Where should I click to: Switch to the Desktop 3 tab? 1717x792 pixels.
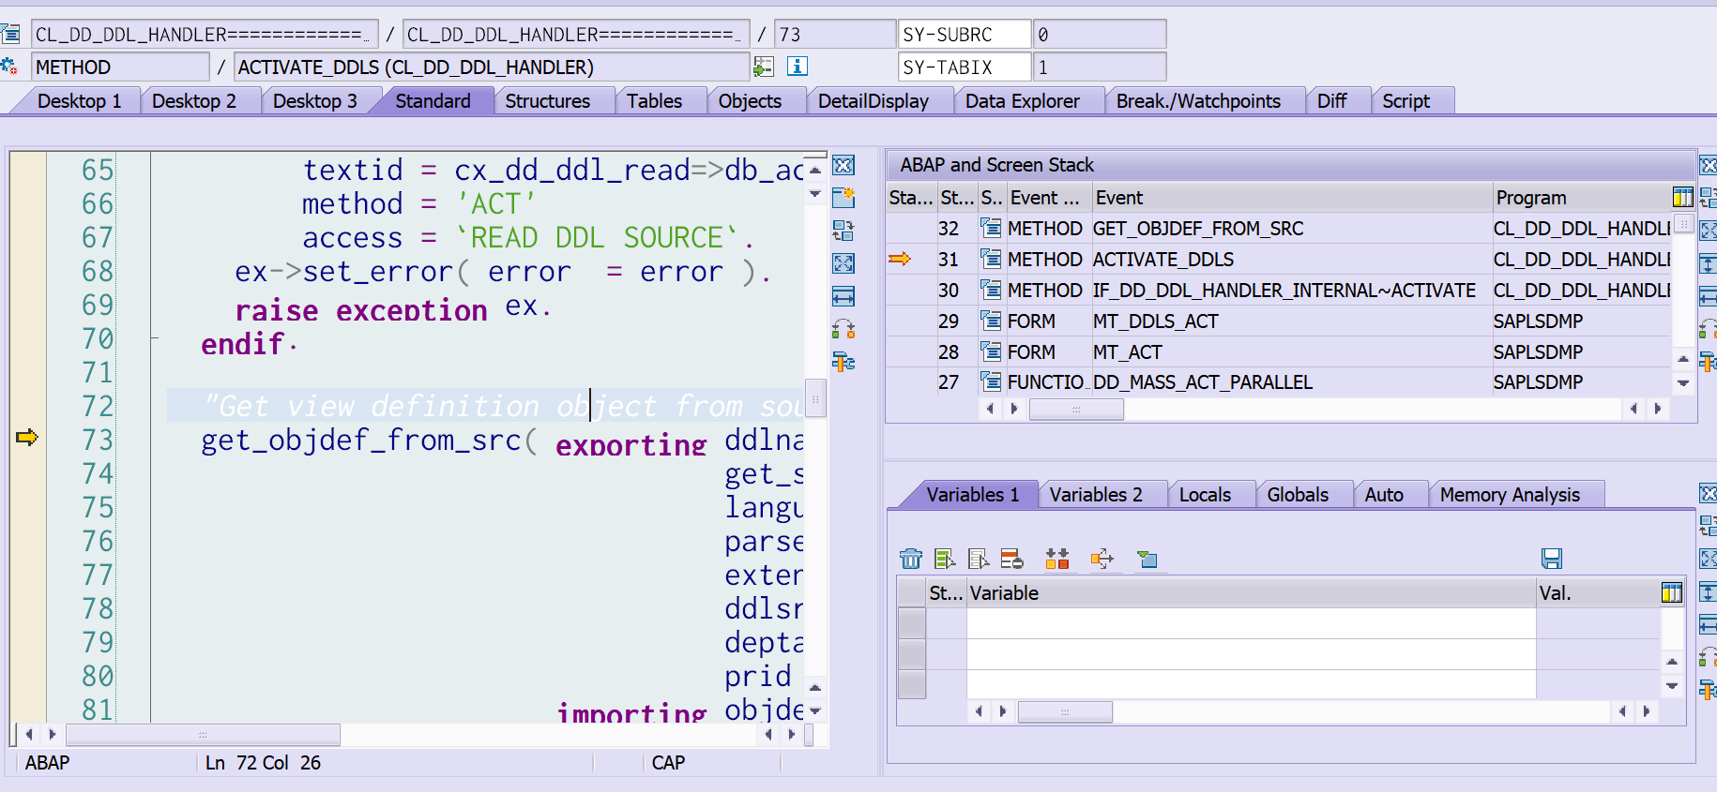coord(314,101)
